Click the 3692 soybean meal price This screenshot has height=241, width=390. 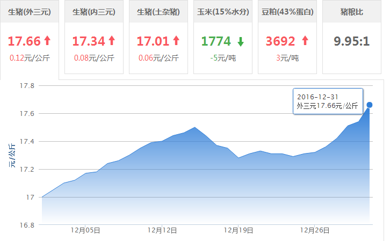tap(280, 41)
